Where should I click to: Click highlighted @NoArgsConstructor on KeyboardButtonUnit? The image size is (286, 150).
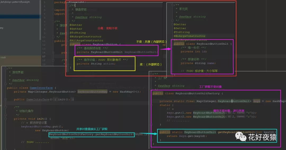click(x=190, y=36)
